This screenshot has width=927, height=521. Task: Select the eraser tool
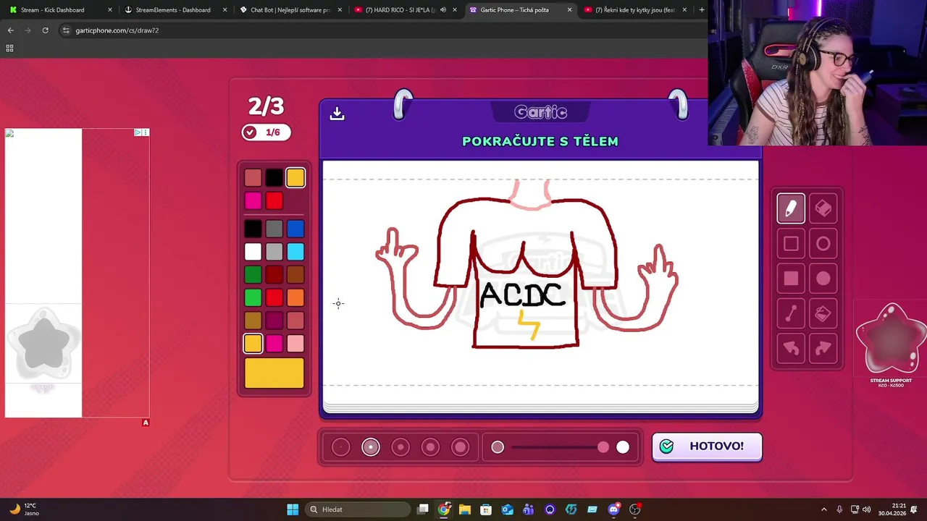point(823,208)
